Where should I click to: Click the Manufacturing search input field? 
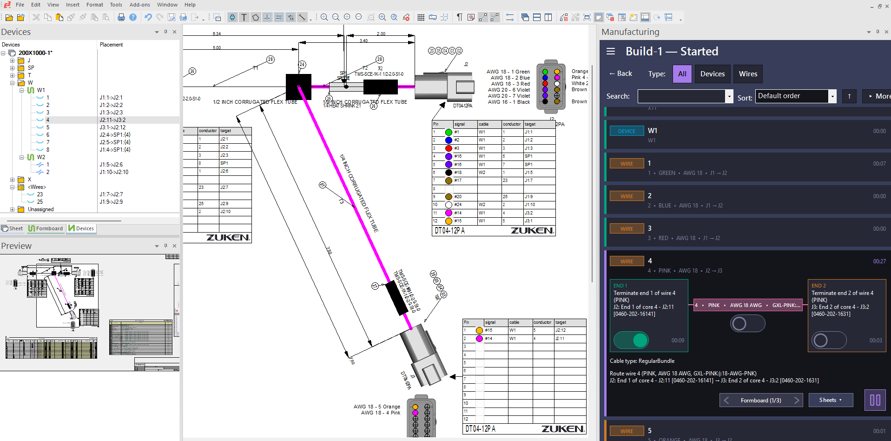(681, 96)
